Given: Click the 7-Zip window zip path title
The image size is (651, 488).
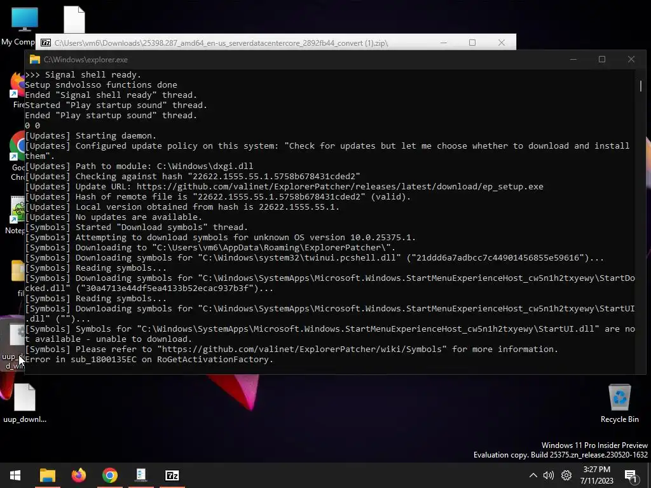Looking at the screenshot, I should tap(221, 43).
